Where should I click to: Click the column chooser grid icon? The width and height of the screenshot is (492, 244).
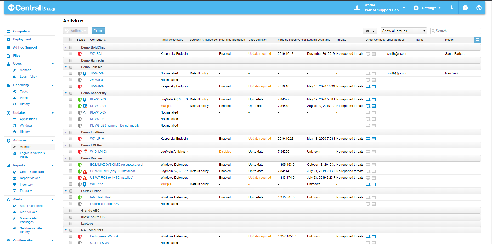pyautogui.click(x=478, y=40)
